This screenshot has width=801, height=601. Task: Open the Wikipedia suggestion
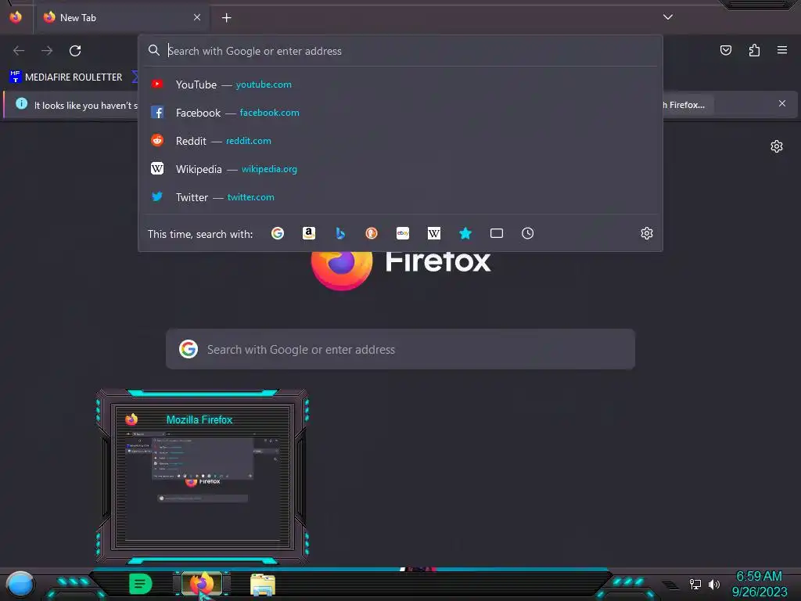[x=400, y=169]
